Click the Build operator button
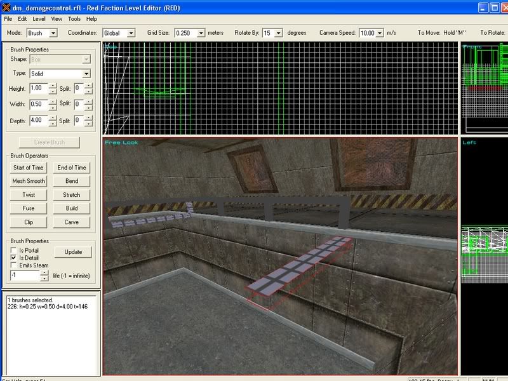The width and height of the screenshot is (508, 381). pyautogui.click(x=72, y=208)
